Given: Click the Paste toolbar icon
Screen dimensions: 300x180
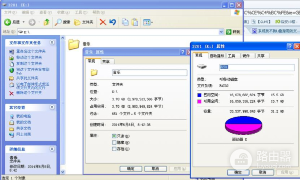Looking at the screenshot, I should 134,22.
